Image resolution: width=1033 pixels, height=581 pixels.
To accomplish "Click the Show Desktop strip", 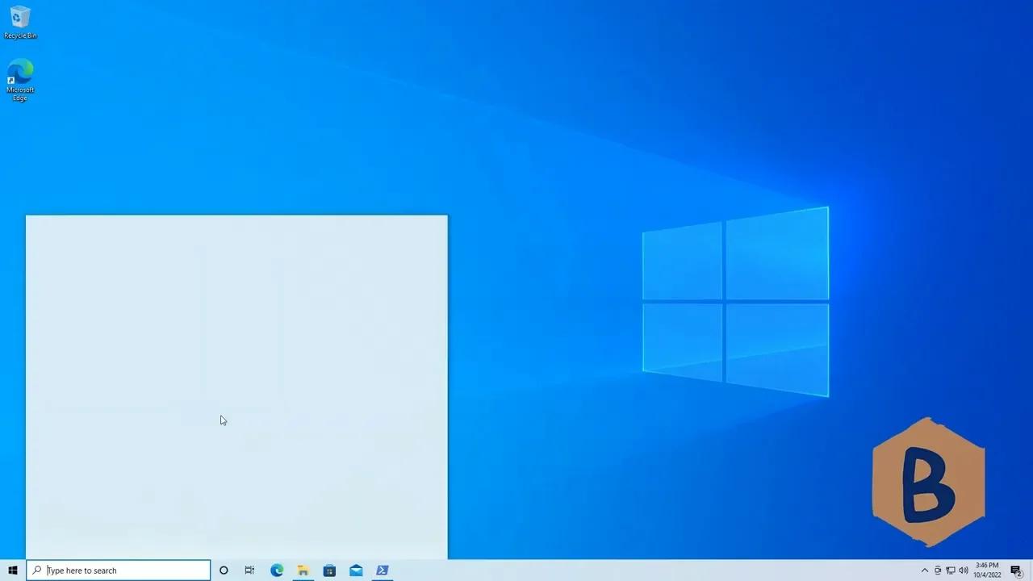I will (x=1031, y=571).
